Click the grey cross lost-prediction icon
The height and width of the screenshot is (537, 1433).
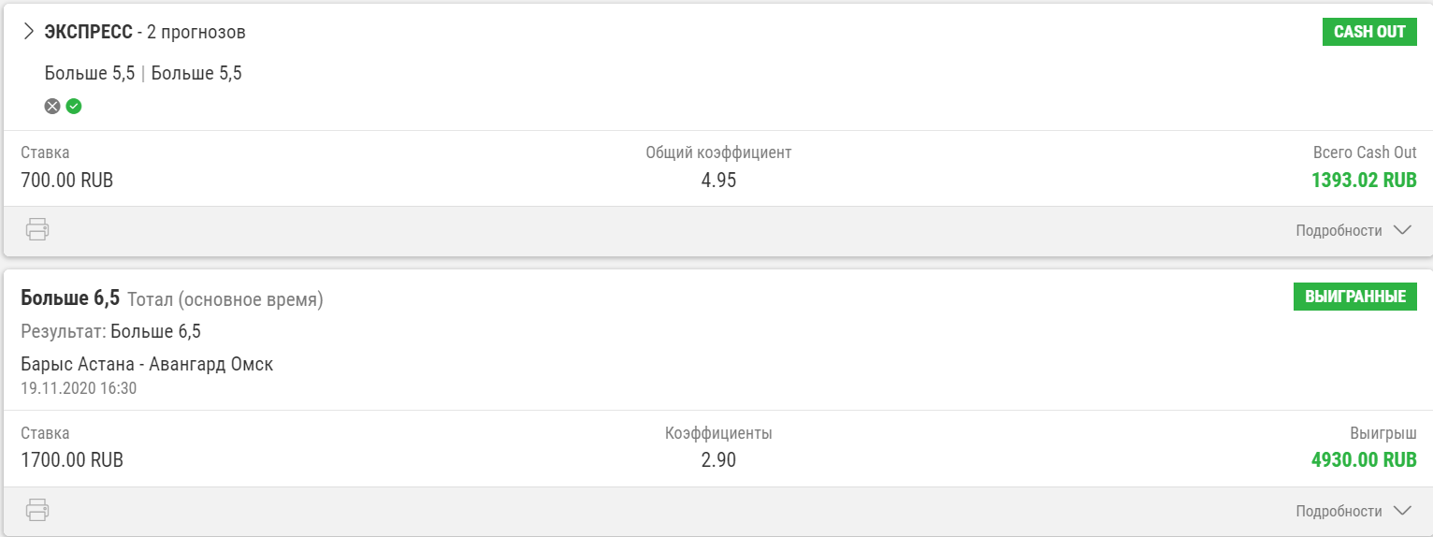pos(52,107)
